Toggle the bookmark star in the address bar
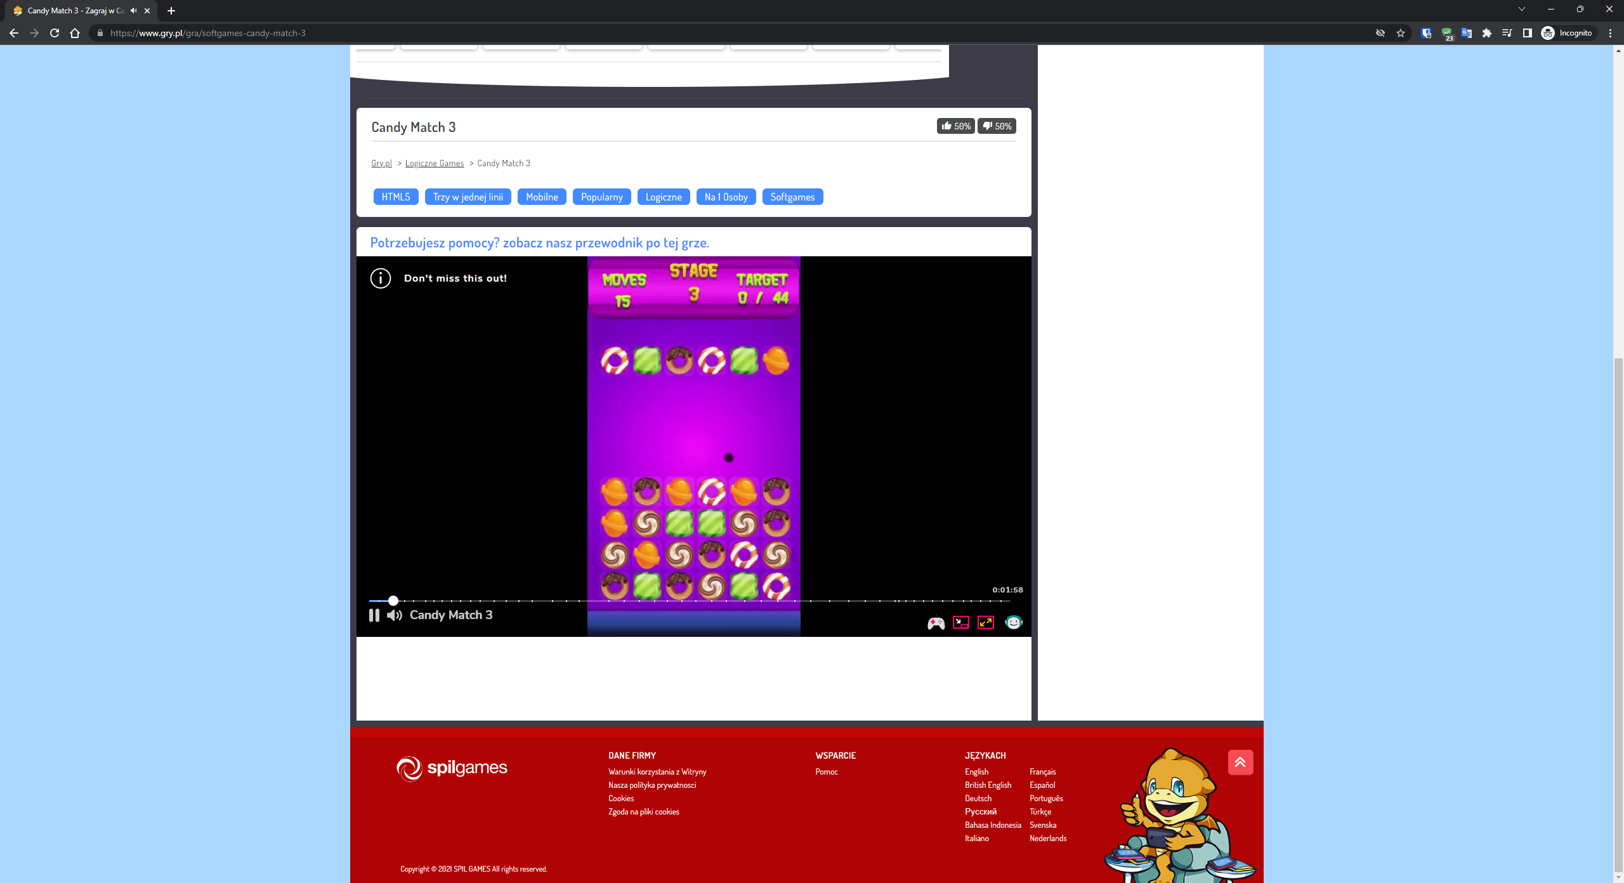Image resolution: width=1624 pixels, height=883 pixels. (x=1399, y=33)
